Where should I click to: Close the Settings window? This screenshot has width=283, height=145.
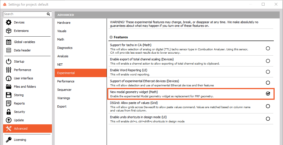[x=276, y=4]
